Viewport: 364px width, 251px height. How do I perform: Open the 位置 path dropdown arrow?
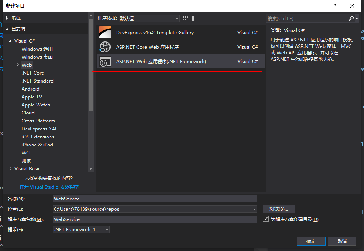(x=255, y=209)
